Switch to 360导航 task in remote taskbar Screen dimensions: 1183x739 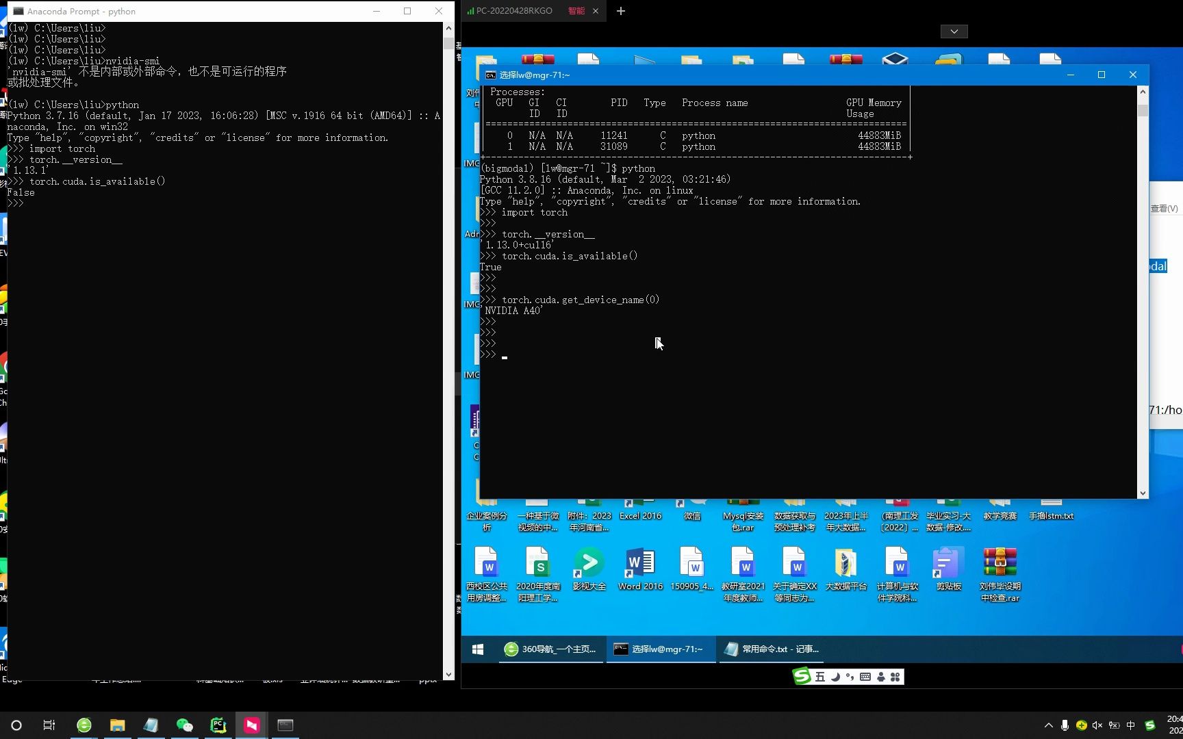pos(551,649)
